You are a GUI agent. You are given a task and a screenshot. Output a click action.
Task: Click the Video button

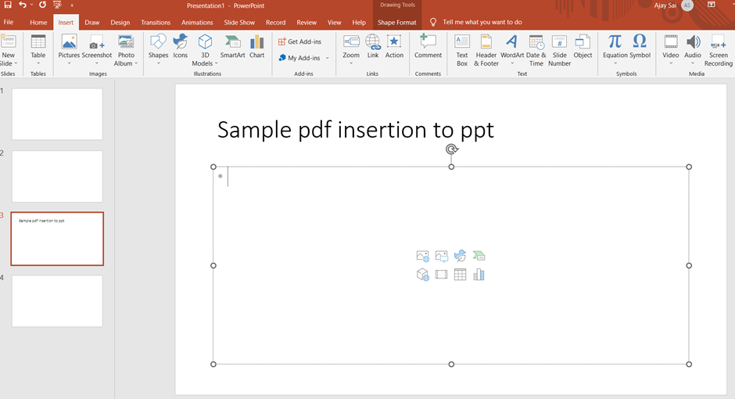(671, 50)
